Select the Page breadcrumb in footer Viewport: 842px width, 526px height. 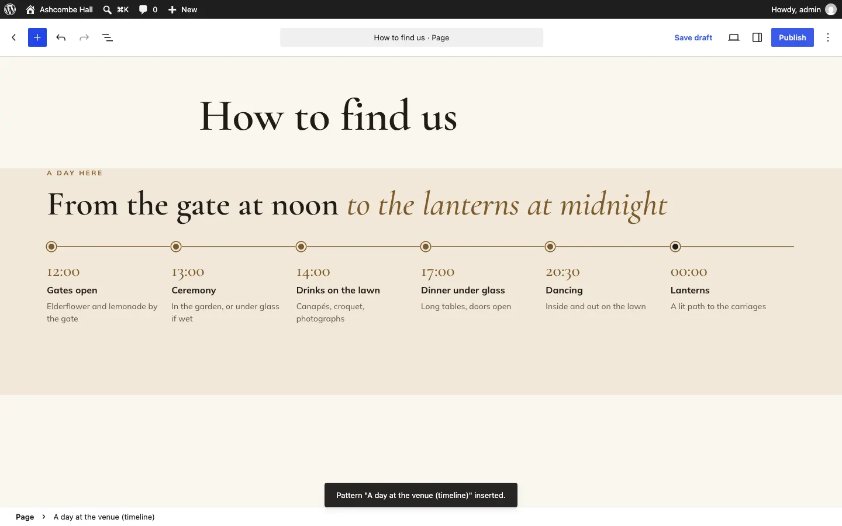coord(25,517)
